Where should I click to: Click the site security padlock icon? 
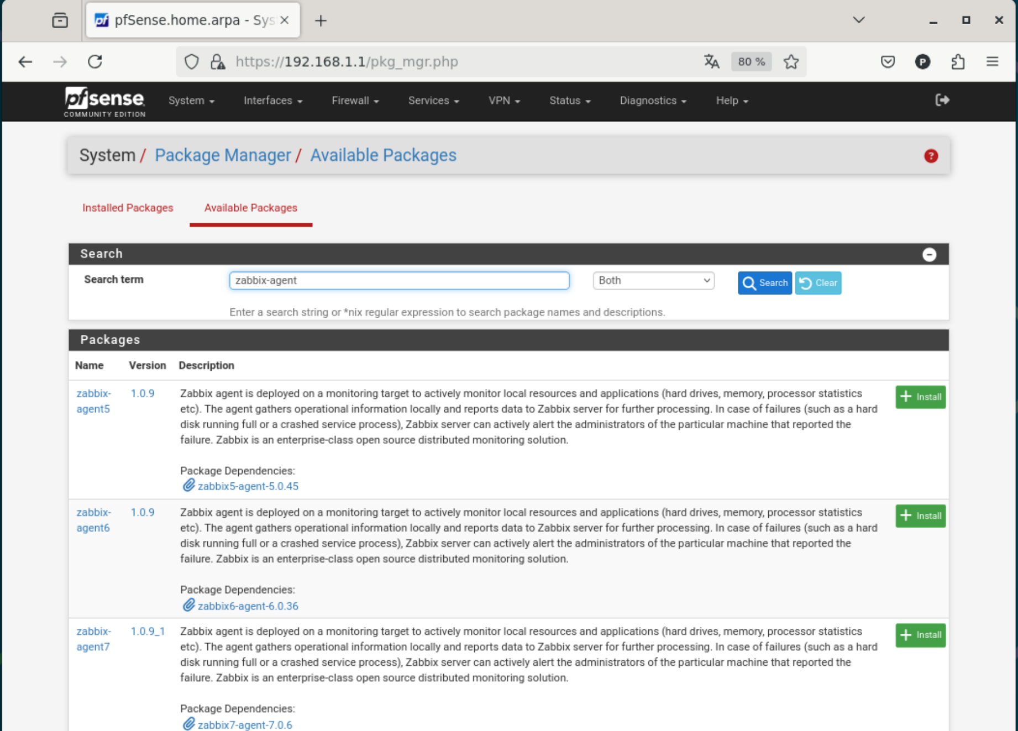coord(218,62)
